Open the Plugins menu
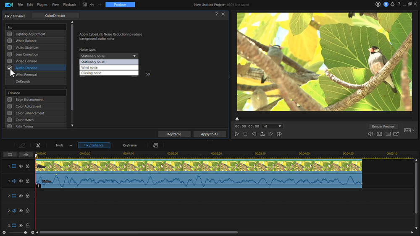420x236 pixels. [x=42, y=5]
